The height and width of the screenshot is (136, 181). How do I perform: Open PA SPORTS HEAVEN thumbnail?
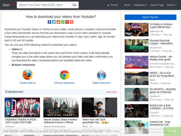click(136, 95)
